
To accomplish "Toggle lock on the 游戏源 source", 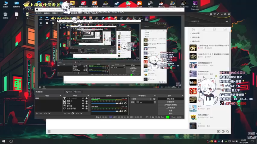I will (x=86, y=106).
